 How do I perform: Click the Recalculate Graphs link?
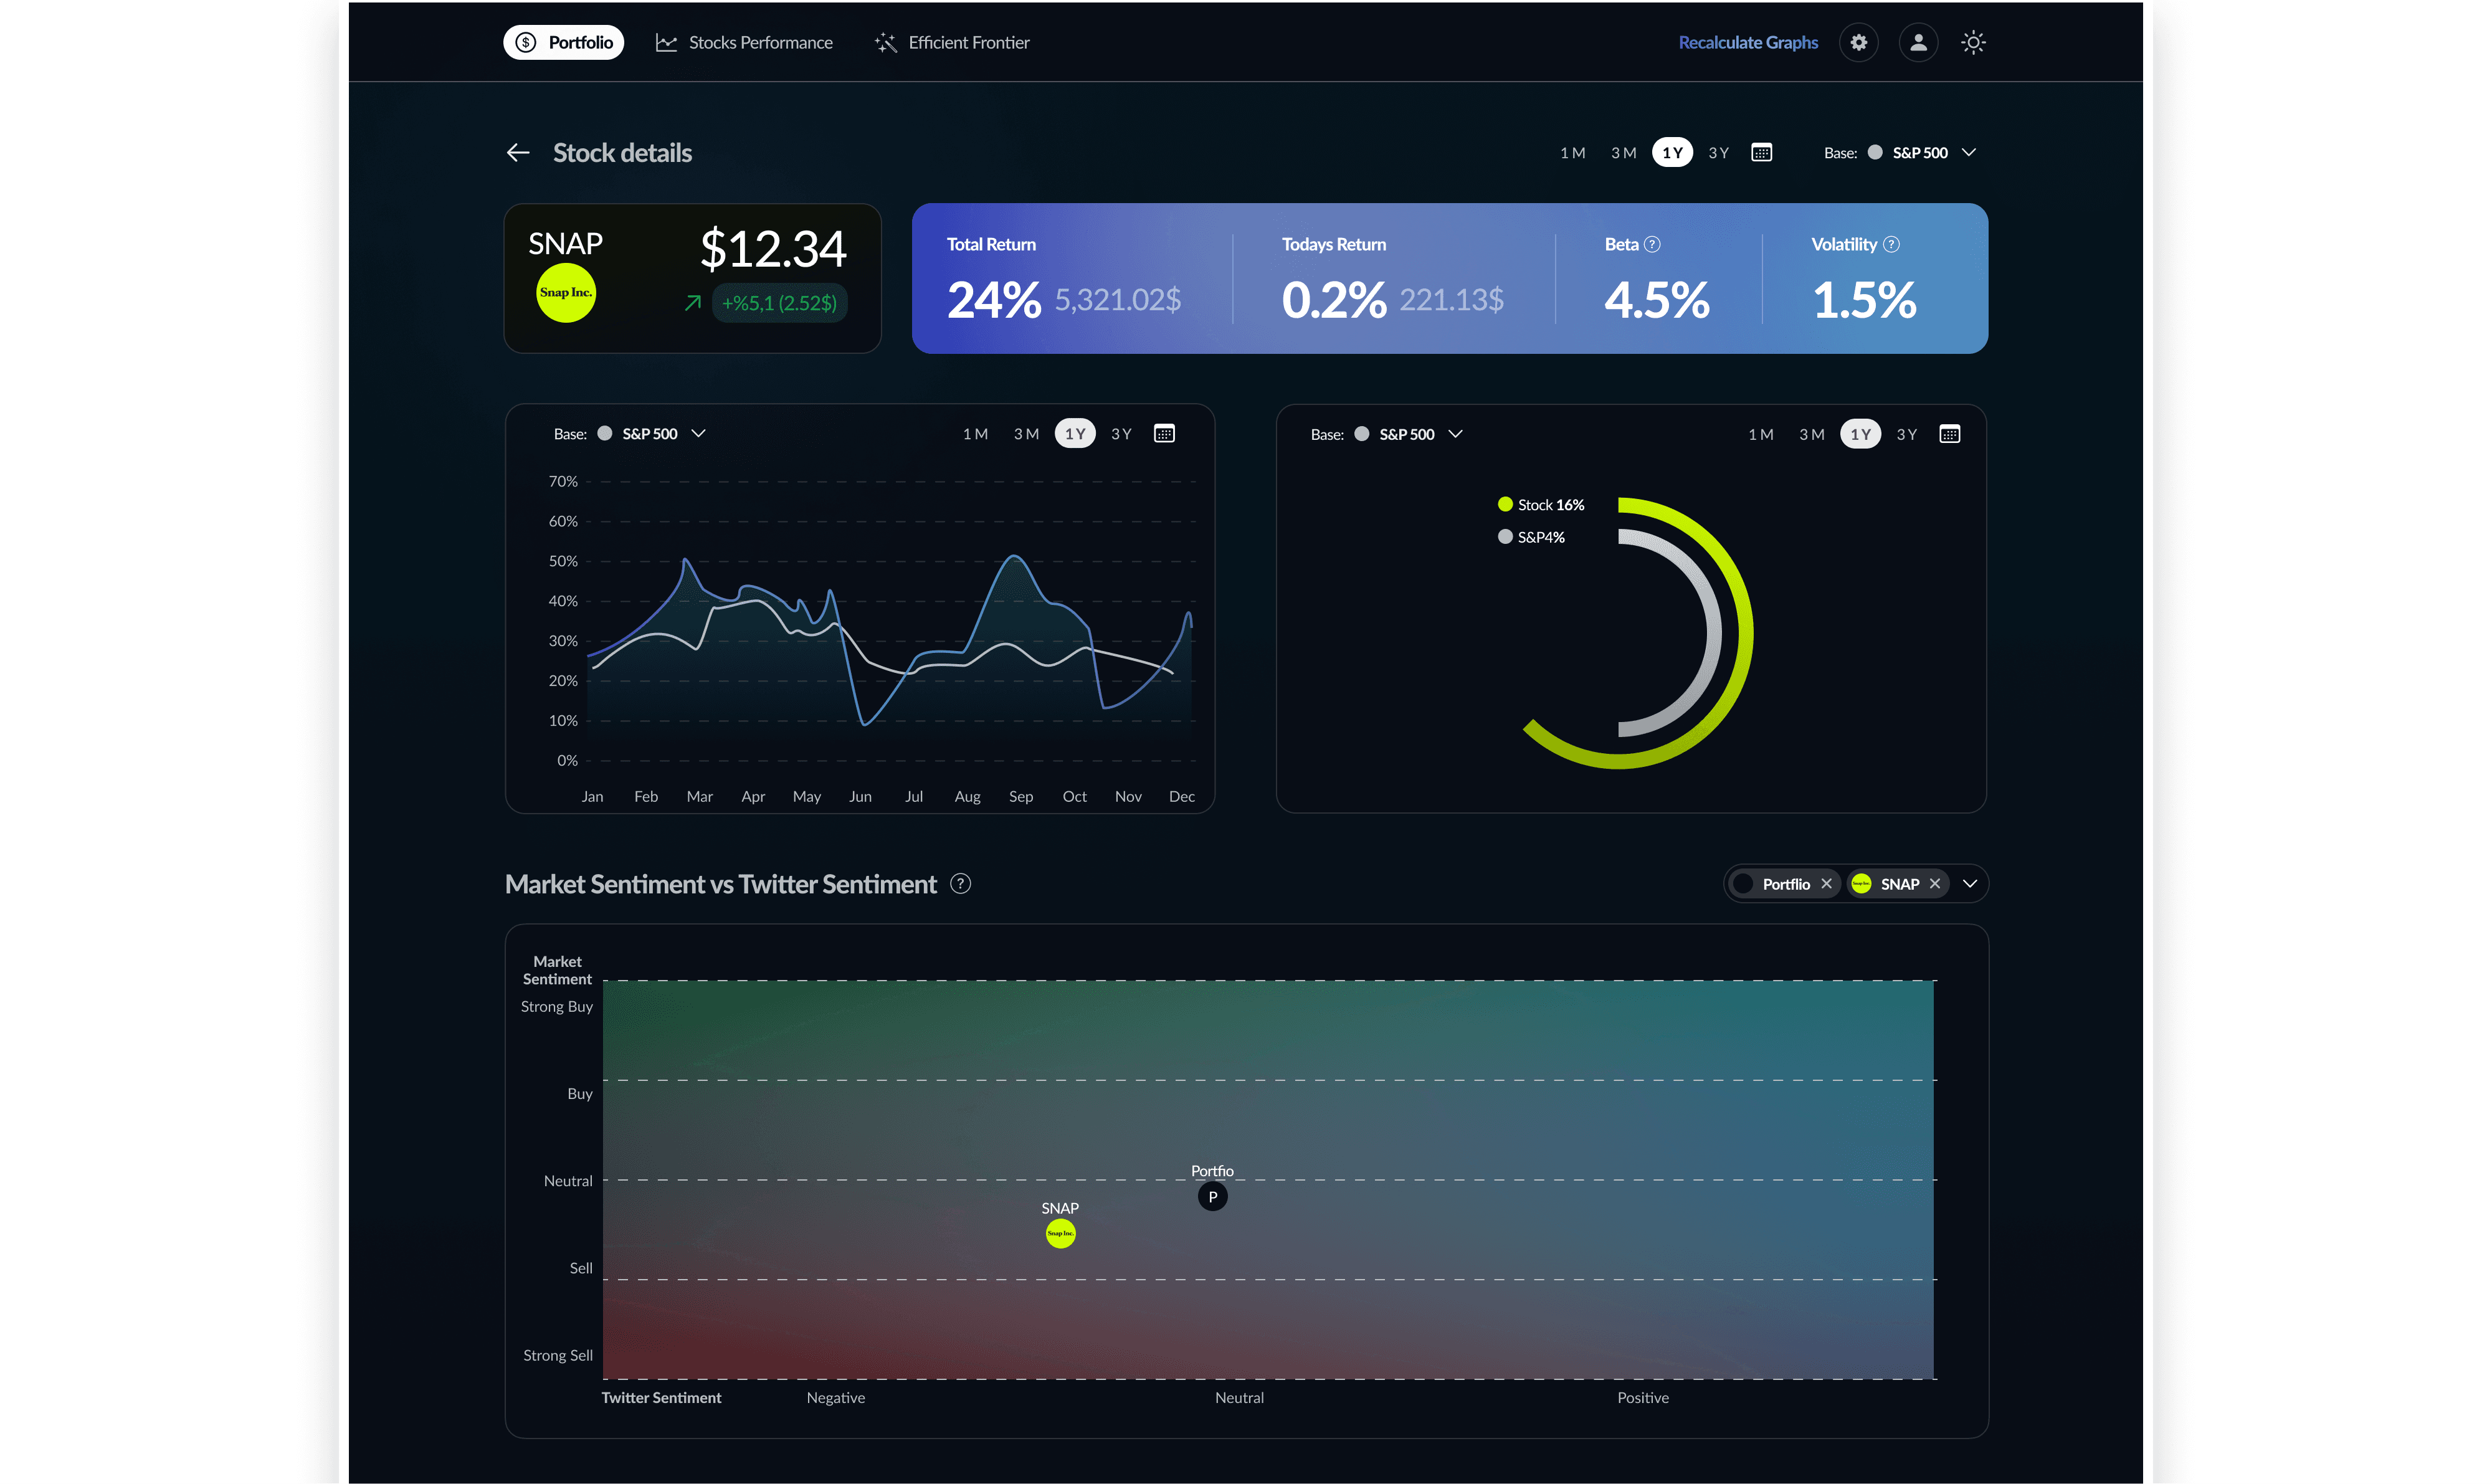(x=1748, y=43)
